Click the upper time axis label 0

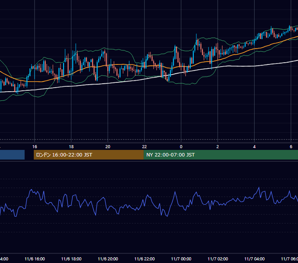pyautogui.click(x=181, y=147)
